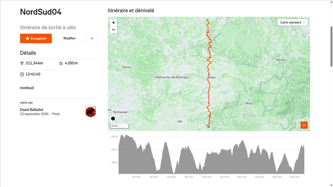Click the clock icon beside 12:41:40
This screenshot has height=187, width=333.
[x=22, y=74]
